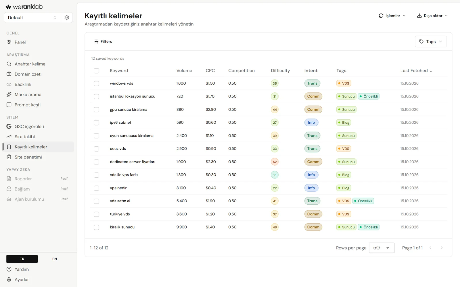The image size is (460, 287).
Task: Click the weranklab logo
Action: point(24,7)
